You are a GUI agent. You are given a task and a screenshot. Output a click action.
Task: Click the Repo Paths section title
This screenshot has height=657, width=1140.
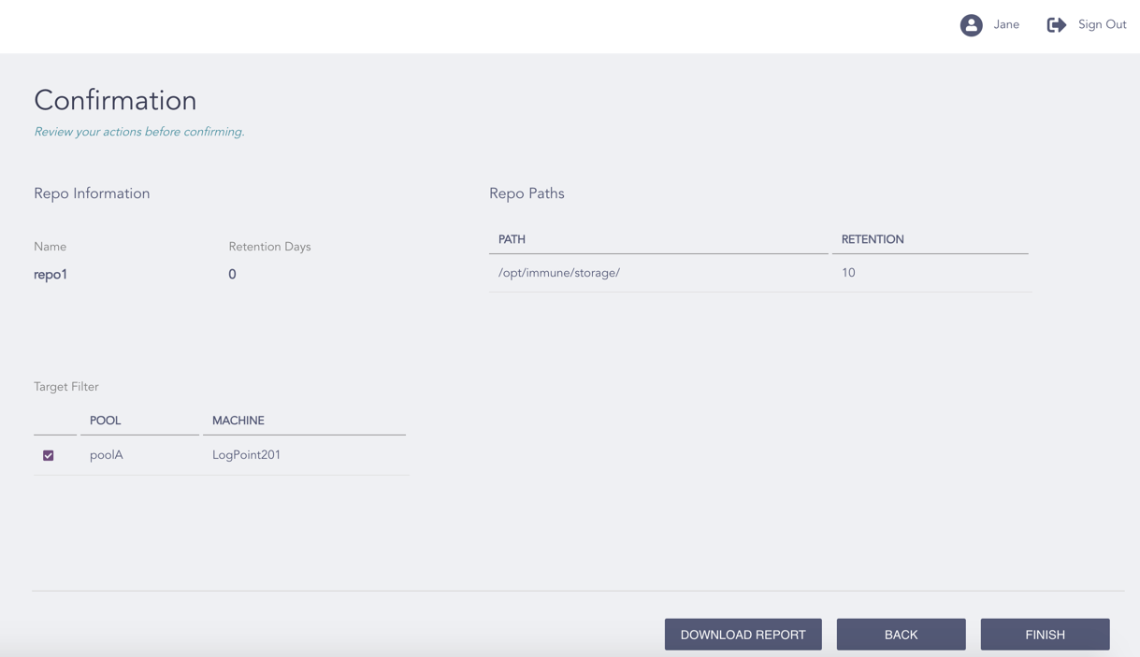pos(527,193)
